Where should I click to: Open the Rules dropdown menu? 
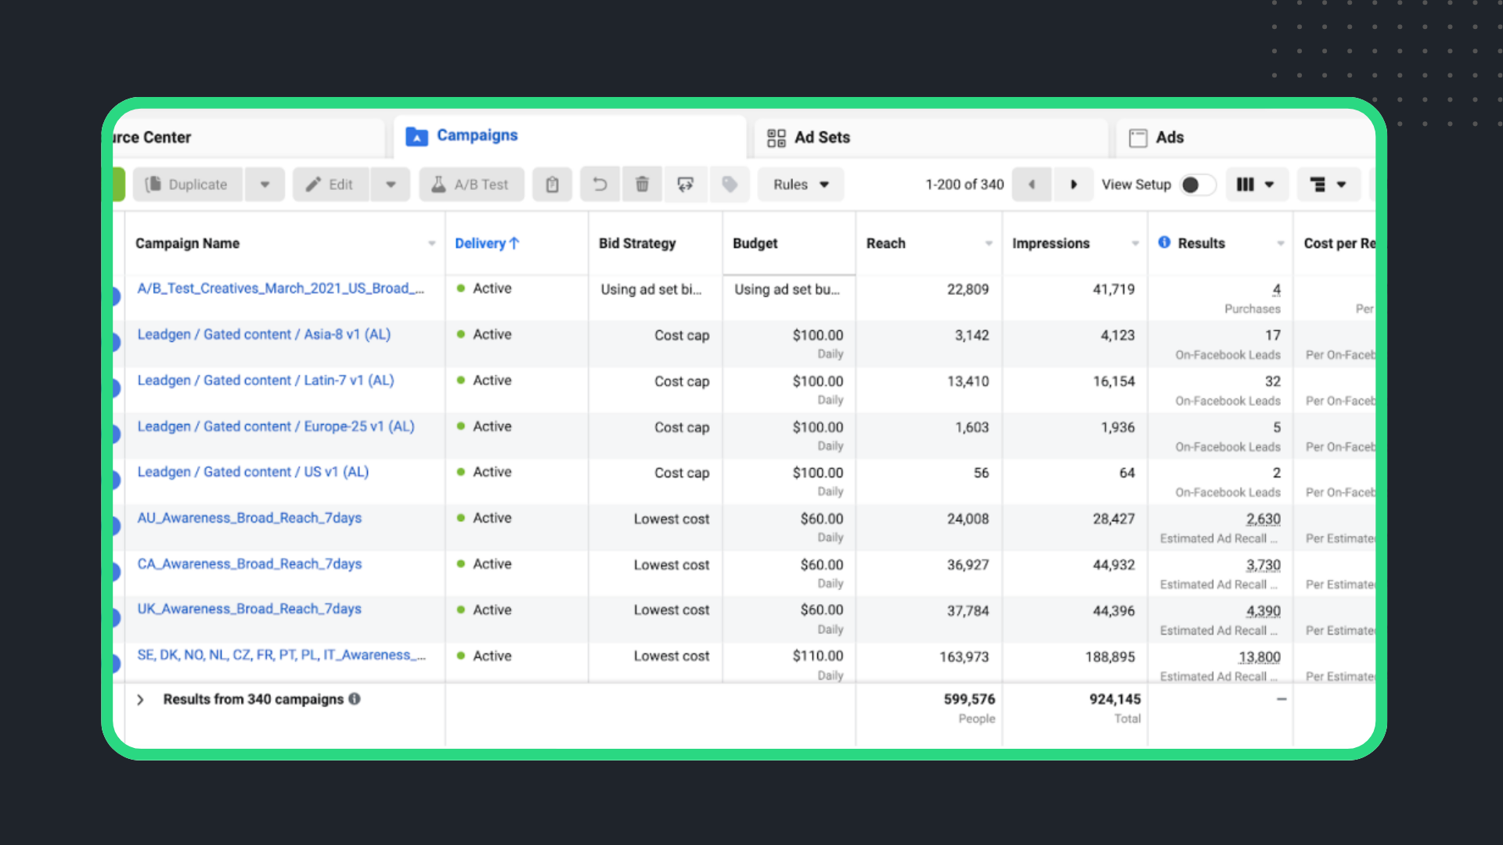tap(800, 185)
